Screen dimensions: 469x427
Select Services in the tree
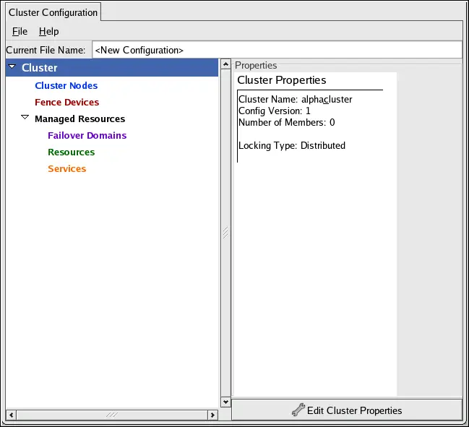(x=66, y=168)
